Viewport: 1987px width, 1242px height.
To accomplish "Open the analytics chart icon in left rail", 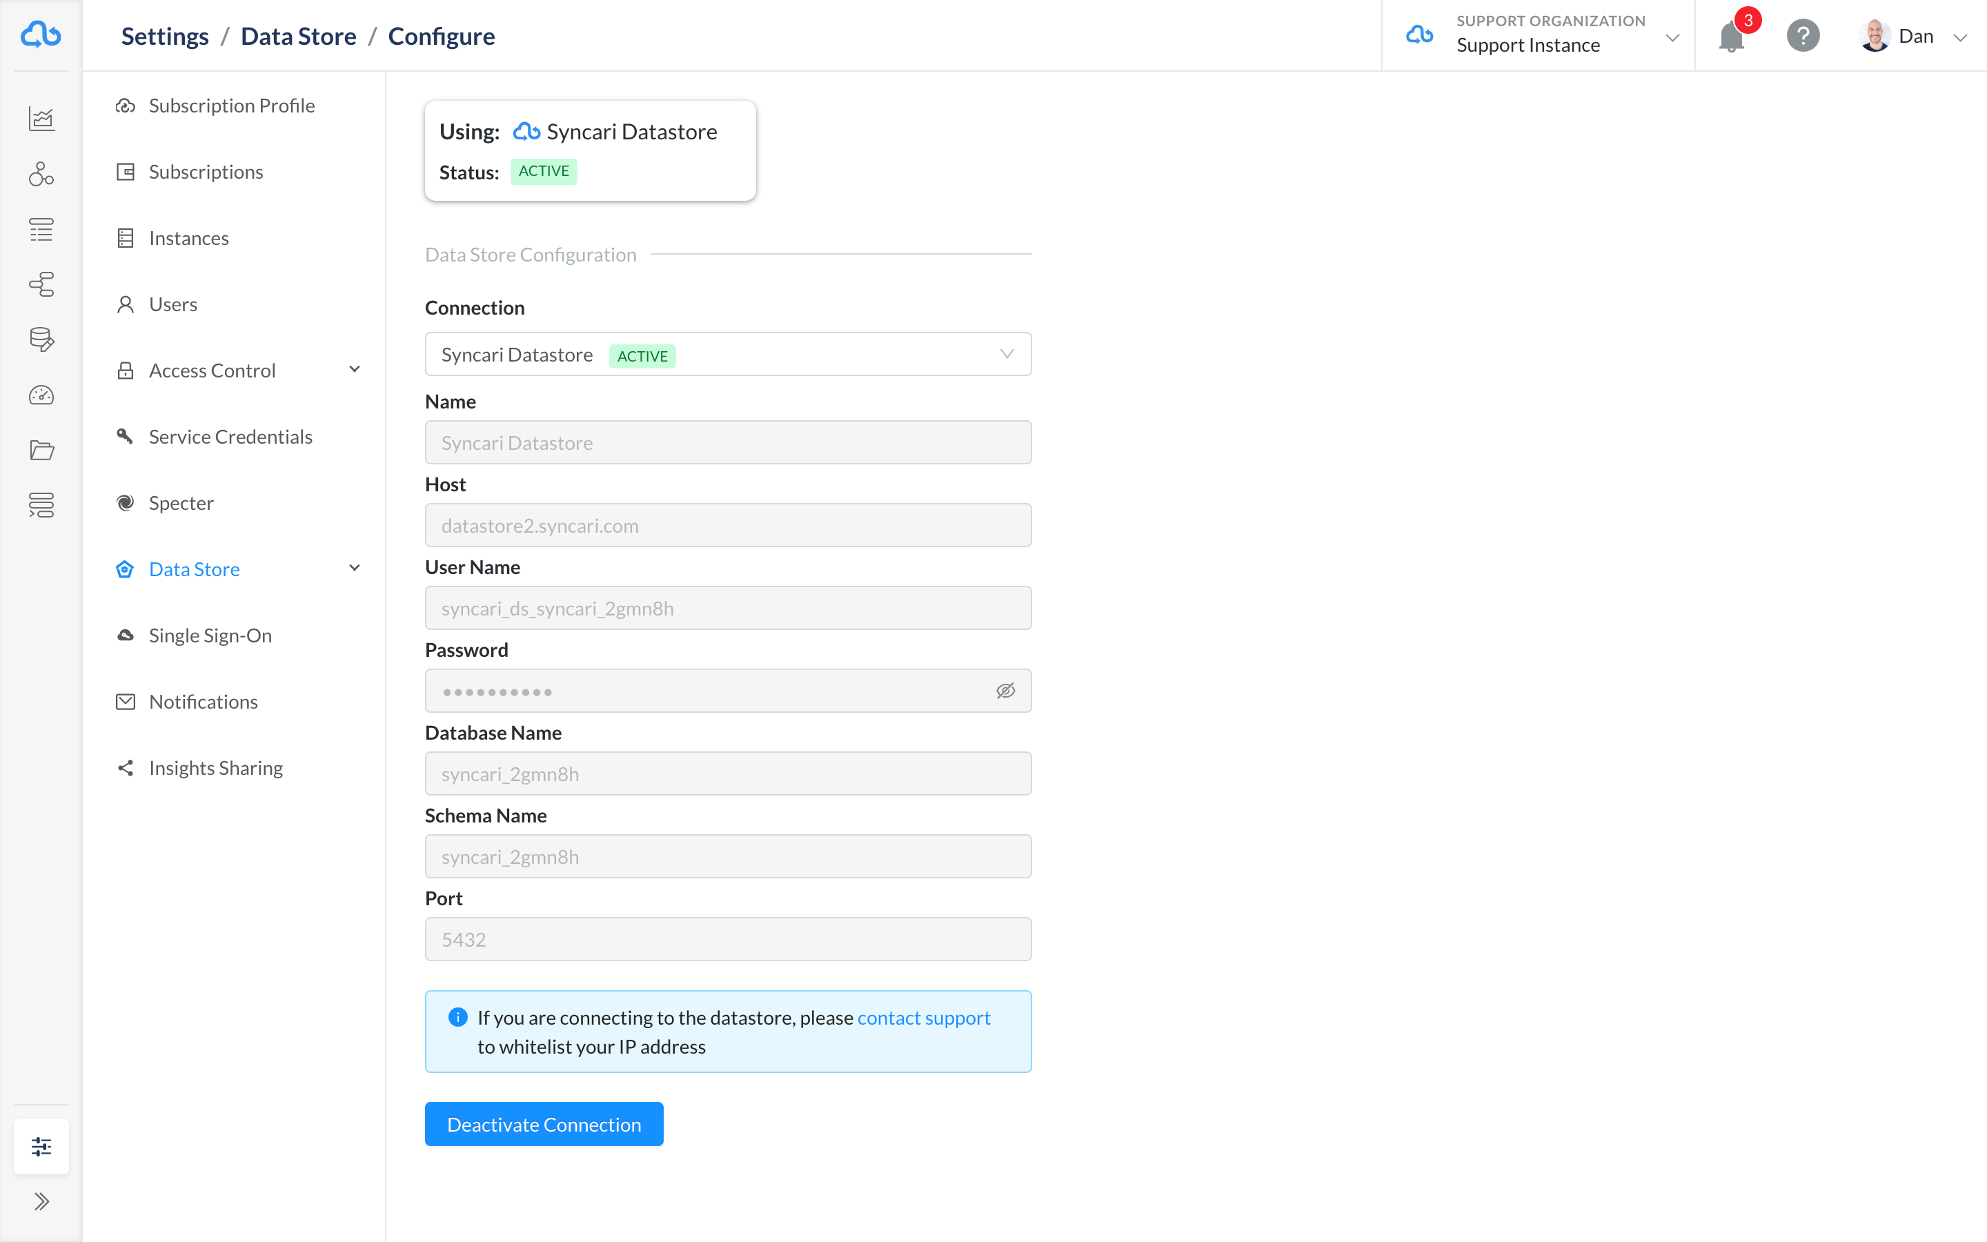I will click(41, 119).
